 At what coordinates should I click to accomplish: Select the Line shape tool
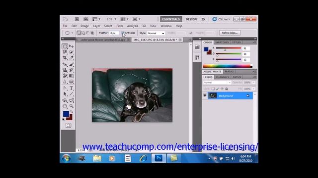[71, 94]
